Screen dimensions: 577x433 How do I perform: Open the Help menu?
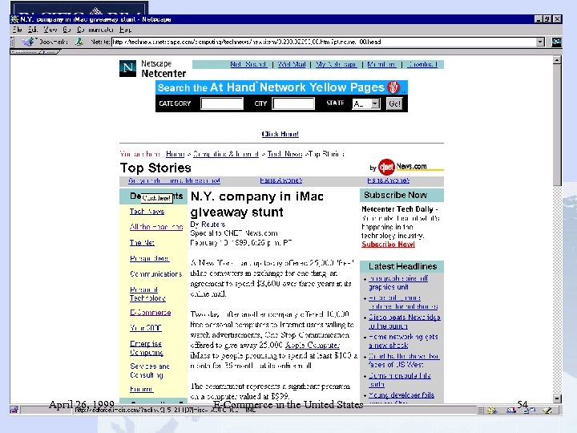click(x=125, y=30)
